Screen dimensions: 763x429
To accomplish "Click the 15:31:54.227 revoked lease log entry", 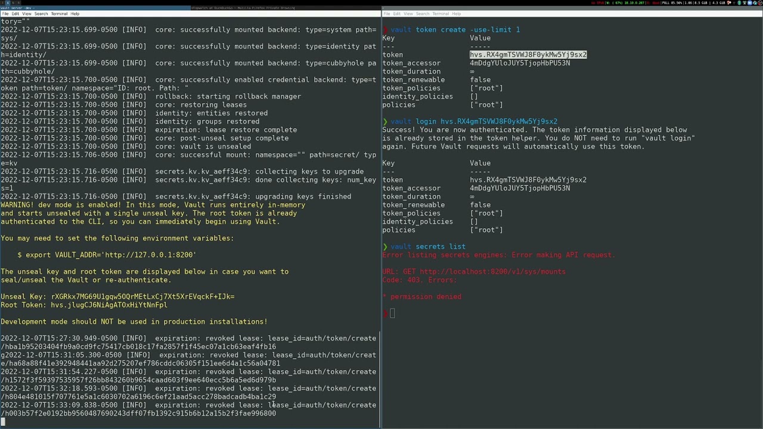I will tap(188, 376).
